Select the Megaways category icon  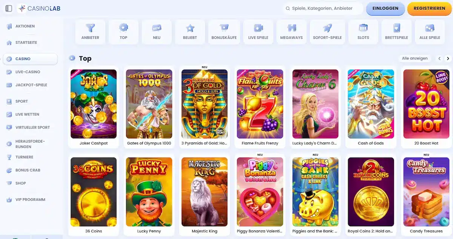point(291,28)
